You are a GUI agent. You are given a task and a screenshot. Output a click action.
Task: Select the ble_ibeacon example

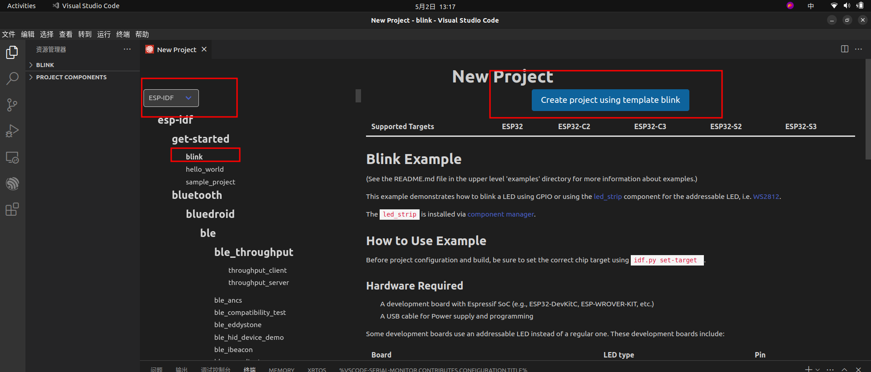233,349
